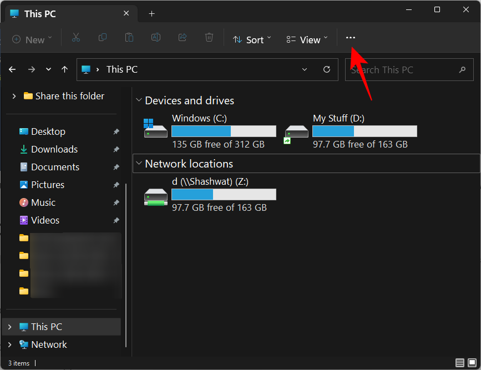Switch to large thumbnails view in status bar
The image size is (481, 370).
(473, 363)
